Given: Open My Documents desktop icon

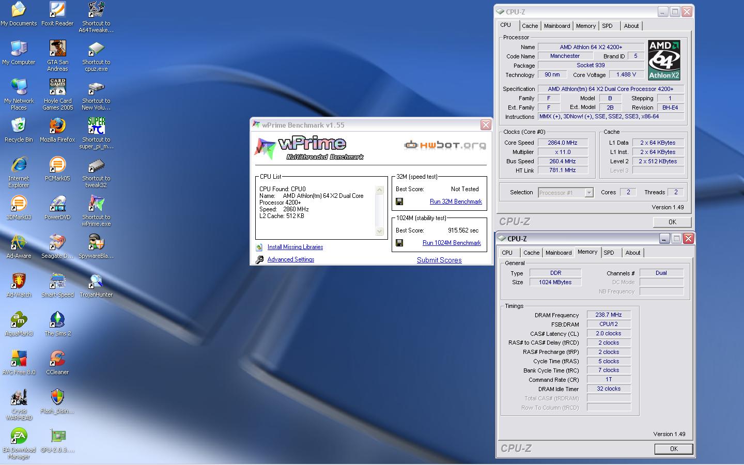Looking at the screenshot, I should 19,14.
